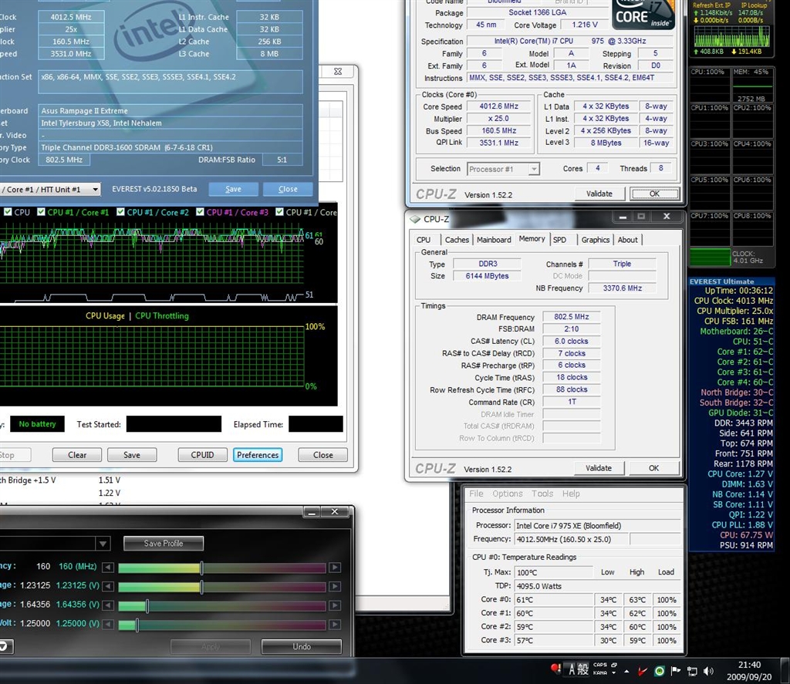Open the profile dropdown beside Save Profile
The height and width of the screenshot is (684, 790).
tap(103, 544)
